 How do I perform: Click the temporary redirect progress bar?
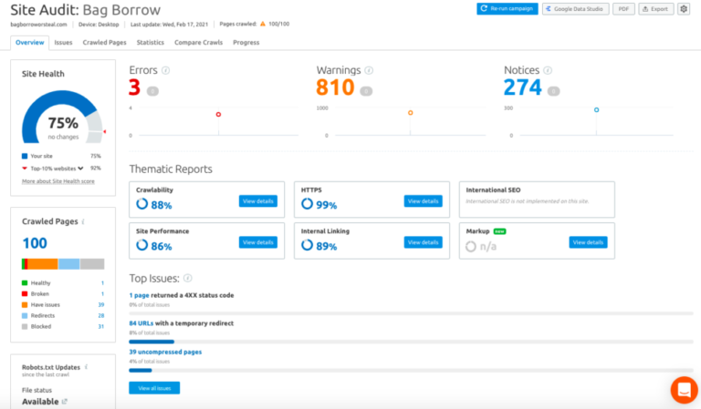pos(411,342)
